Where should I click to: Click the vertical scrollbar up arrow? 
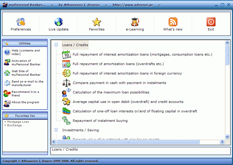pyautogui.click(x=227, y=43)
